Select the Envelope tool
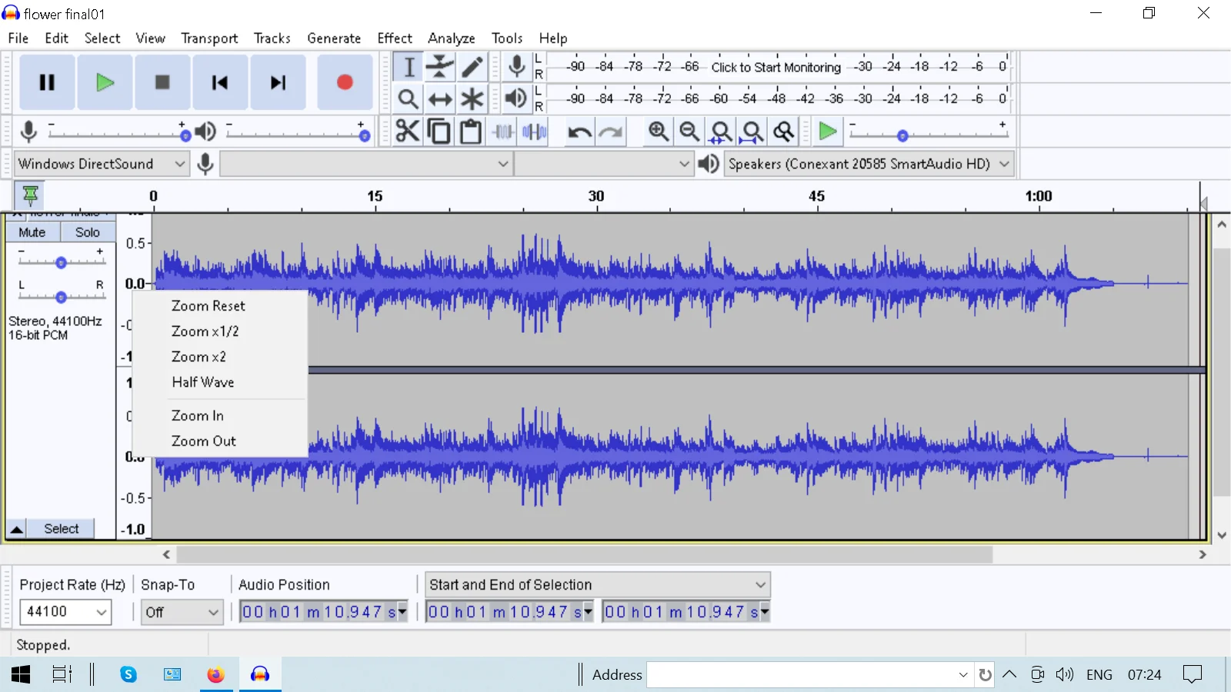Viewport: 1231px width, 692px height. coord(440,67)
